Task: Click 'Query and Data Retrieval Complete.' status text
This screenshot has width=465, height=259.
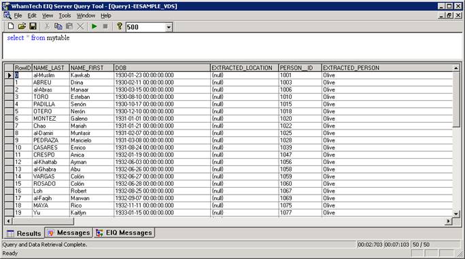Action: coord(44,245)
